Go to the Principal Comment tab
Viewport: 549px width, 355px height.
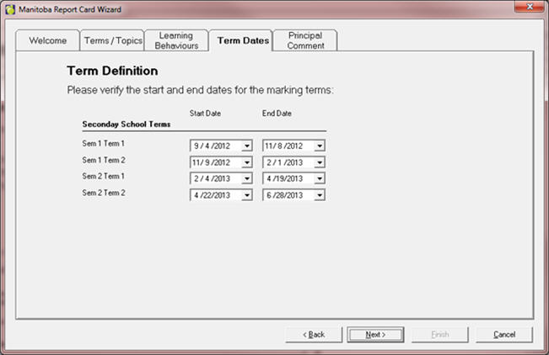point(304,40)
